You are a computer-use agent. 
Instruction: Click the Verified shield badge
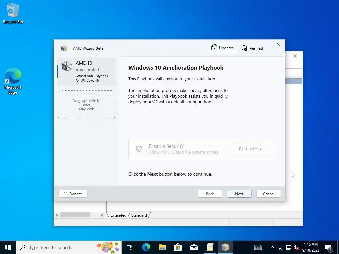[252, 48]
